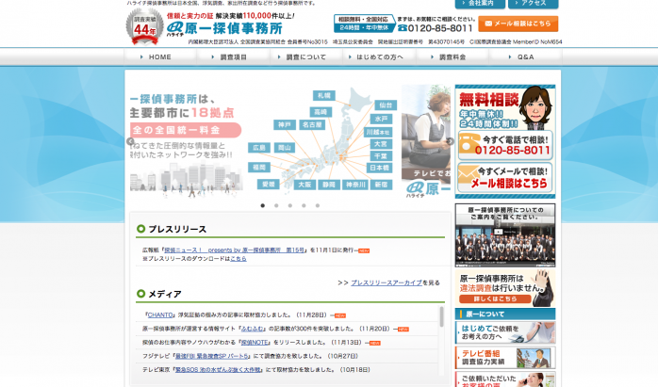Viewport: 658px width, 387px height.
Task: Click the 川越本社 location label on map
Action: 378,132
